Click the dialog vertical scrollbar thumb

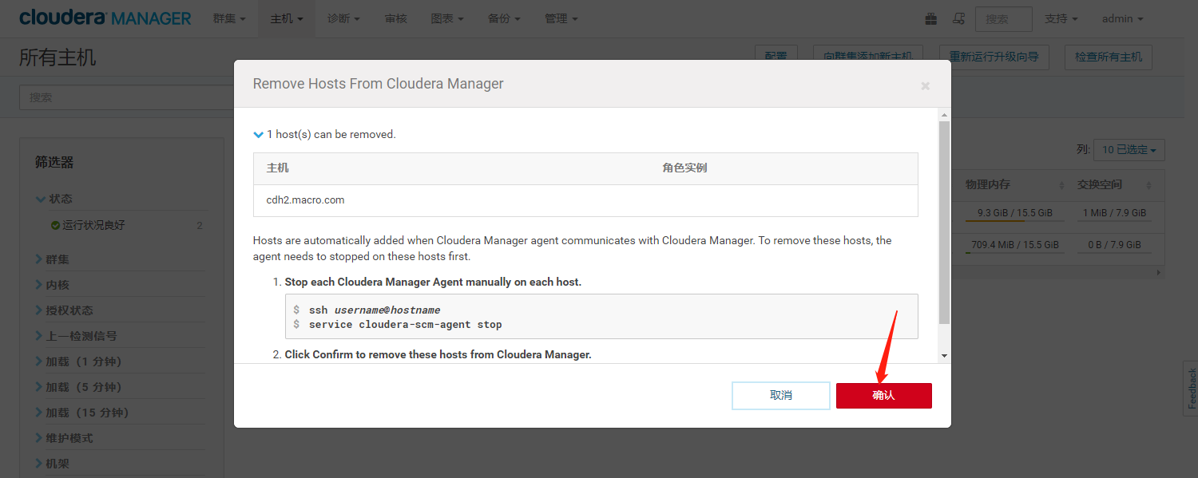tap(944, 223)
